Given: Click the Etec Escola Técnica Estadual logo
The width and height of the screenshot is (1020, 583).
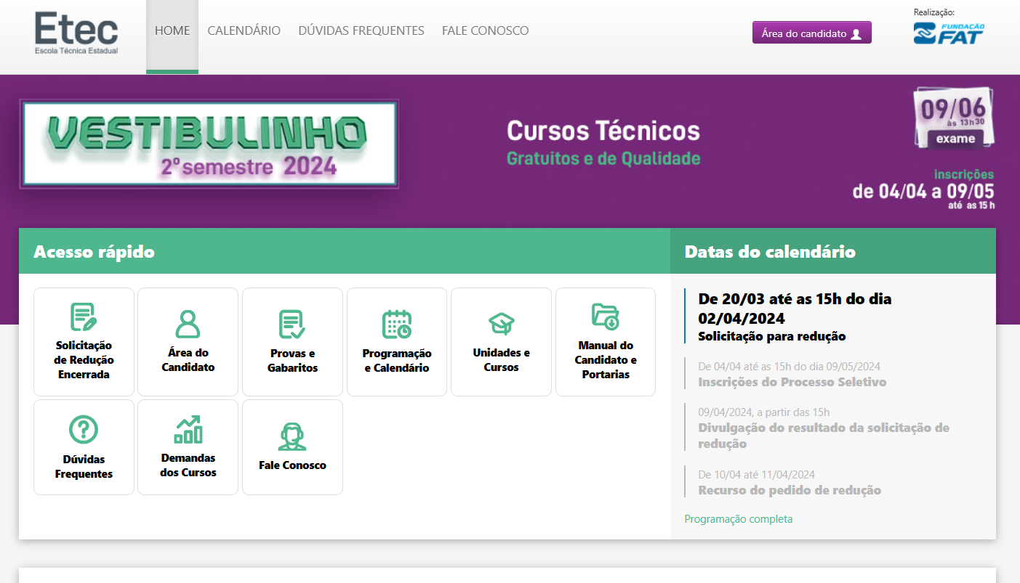Looking at the screenshot, I should tap(76, 33).
